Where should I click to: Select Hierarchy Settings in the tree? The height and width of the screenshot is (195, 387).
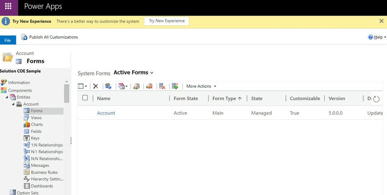pos(47,179)
